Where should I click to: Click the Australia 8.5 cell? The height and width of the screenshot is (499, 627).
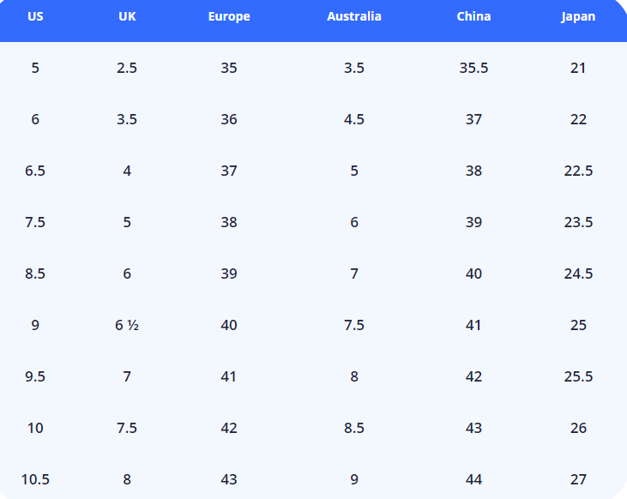pyautogui.click(x=354, y=428)
